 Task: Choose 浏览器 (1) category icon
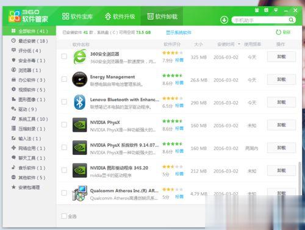coord(13,70)
